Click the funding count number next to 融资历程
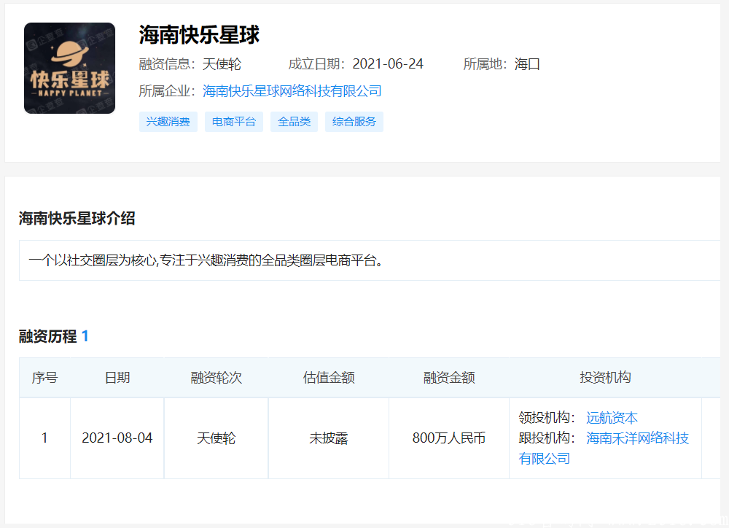 click(85, 336)
